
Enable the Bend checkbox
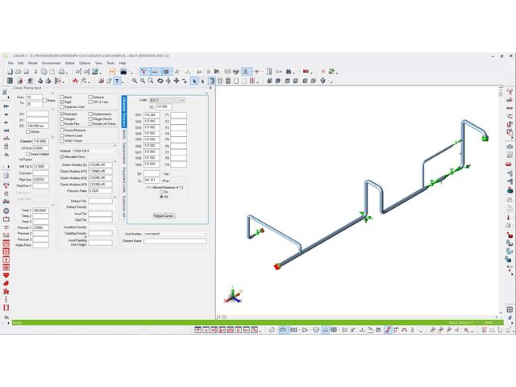coord(62,97)
